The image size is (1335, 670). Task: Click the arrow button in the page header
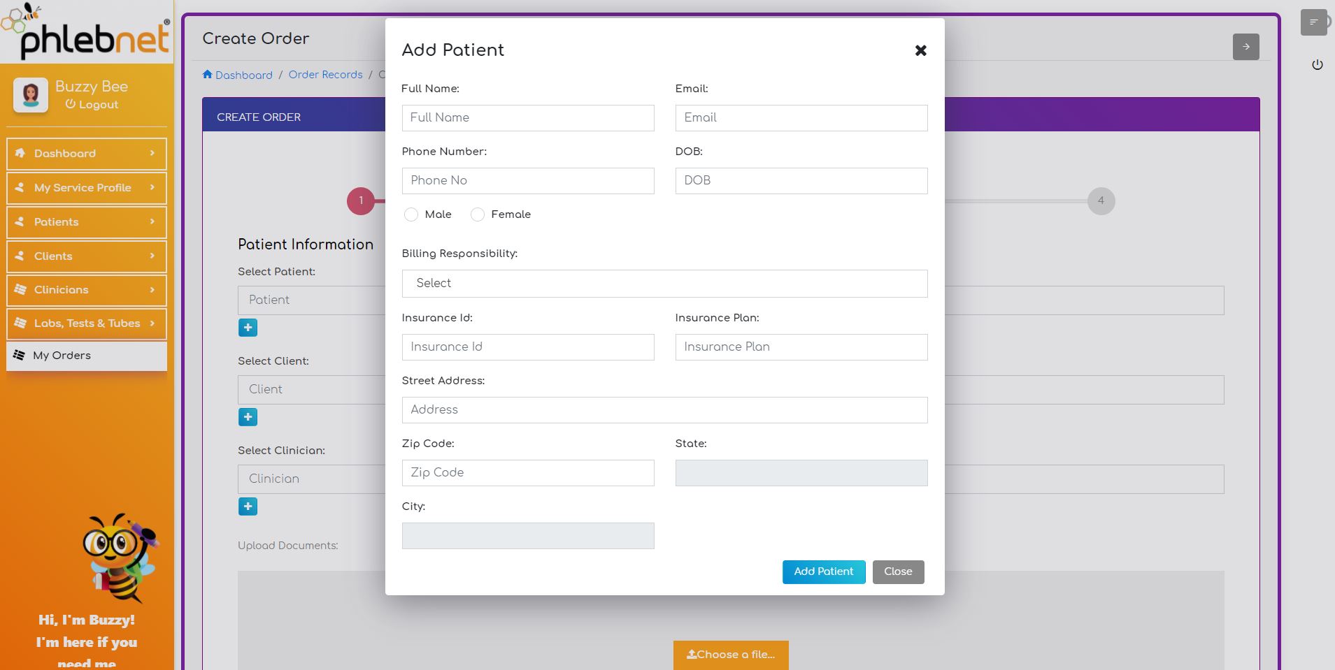pyautogui.click(x=1245, y=47)
